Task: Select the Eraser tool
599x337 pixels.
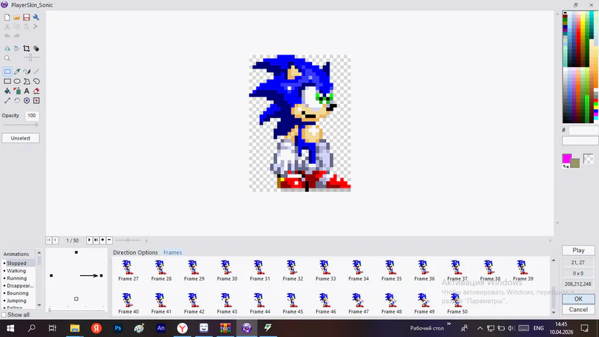Action: click(37, 91)
